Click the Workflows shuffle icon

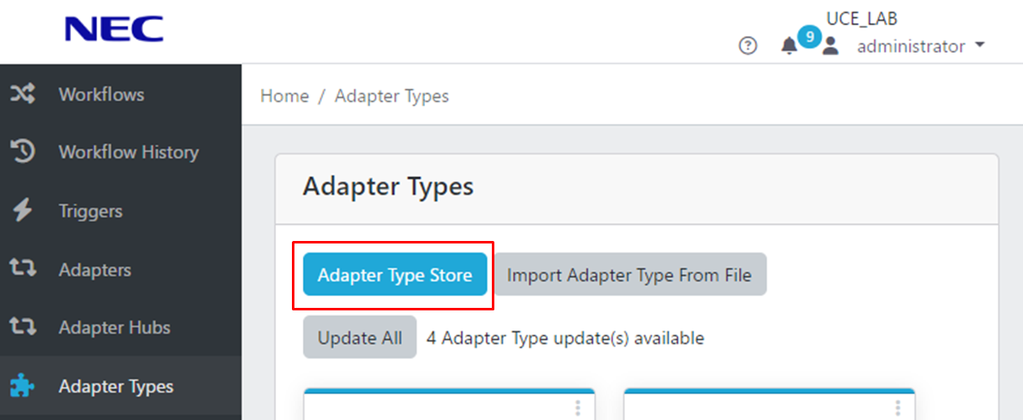(22, 95)
